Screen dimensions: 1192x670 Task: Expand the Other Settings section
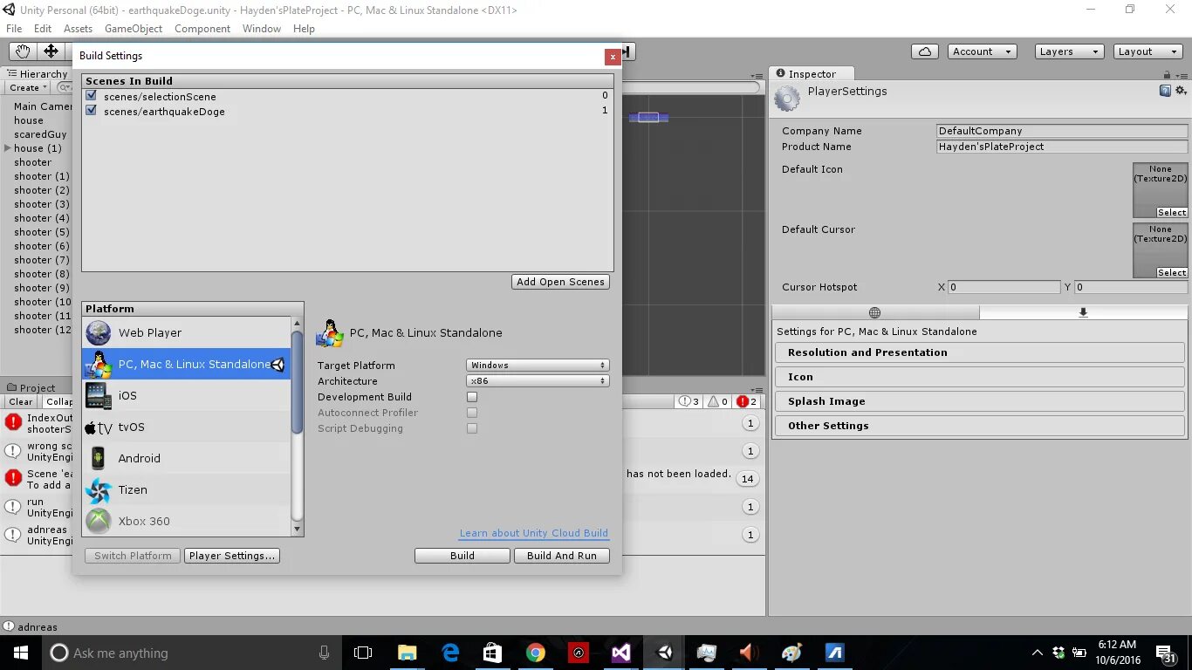pos(979,426)
